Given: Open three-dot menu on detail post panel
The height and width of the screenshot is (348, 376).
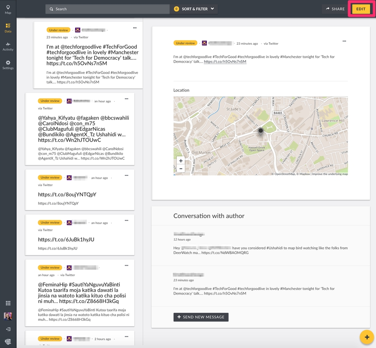Looking at the screenshot, I should (344, 41).
